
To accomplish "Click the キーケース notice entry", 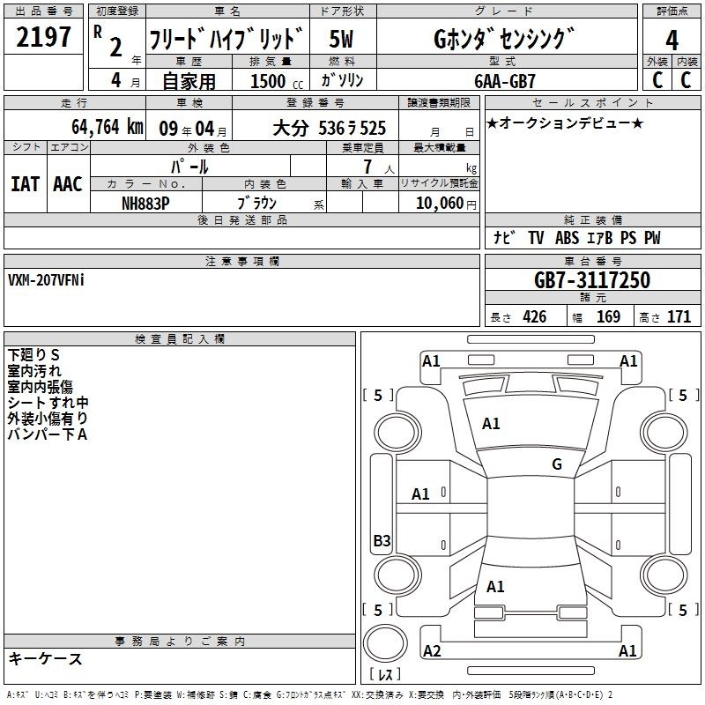I will (x=45, y=658).
